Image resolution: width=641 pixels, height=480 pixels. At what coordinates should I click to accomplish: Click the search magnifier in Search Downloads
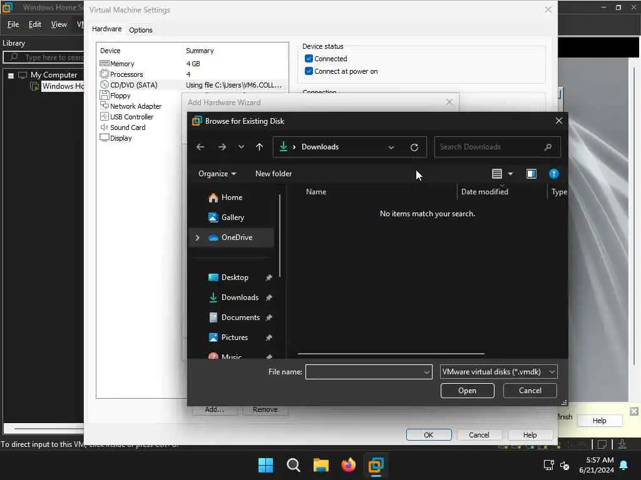548,147
